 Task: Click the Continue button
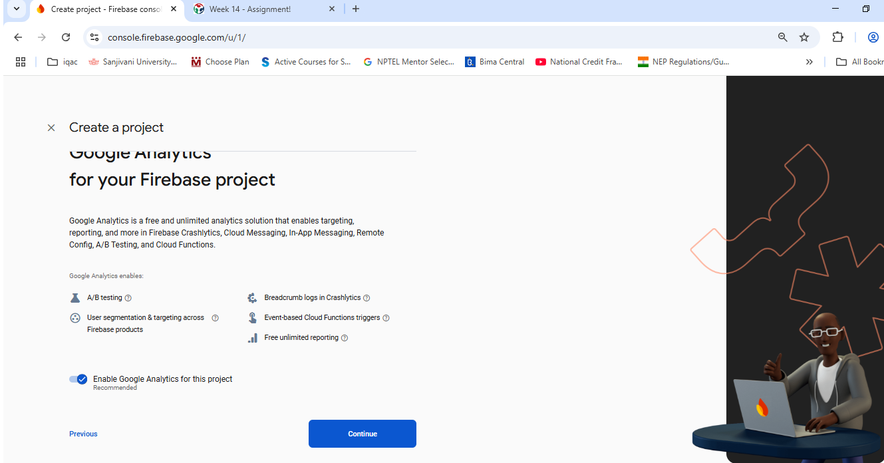tap(363, 434)
